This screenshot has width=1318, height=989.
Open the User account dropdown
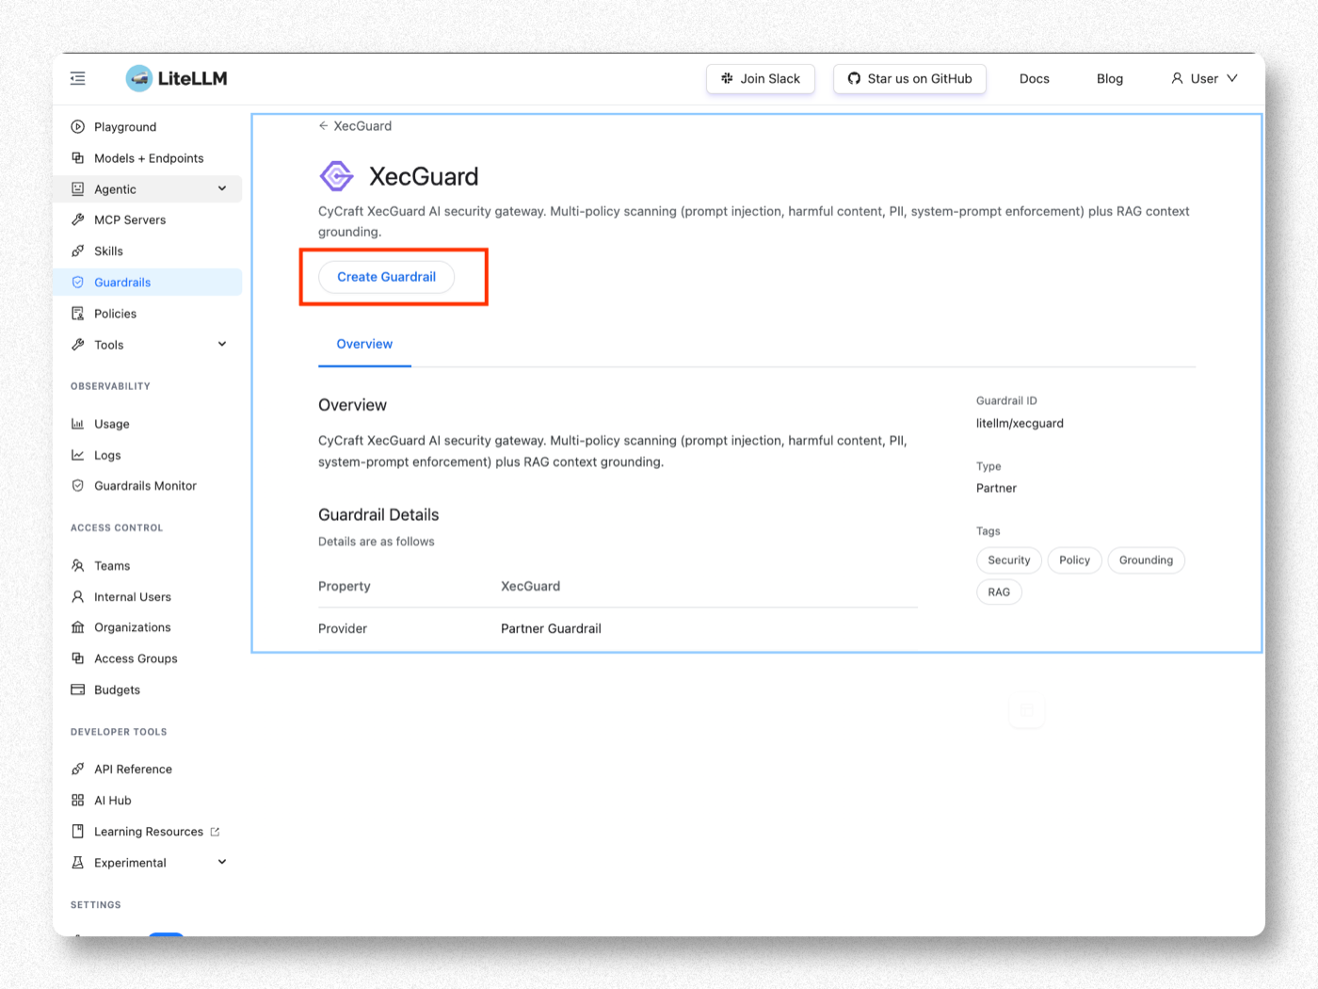click(x=1204, y=78)
